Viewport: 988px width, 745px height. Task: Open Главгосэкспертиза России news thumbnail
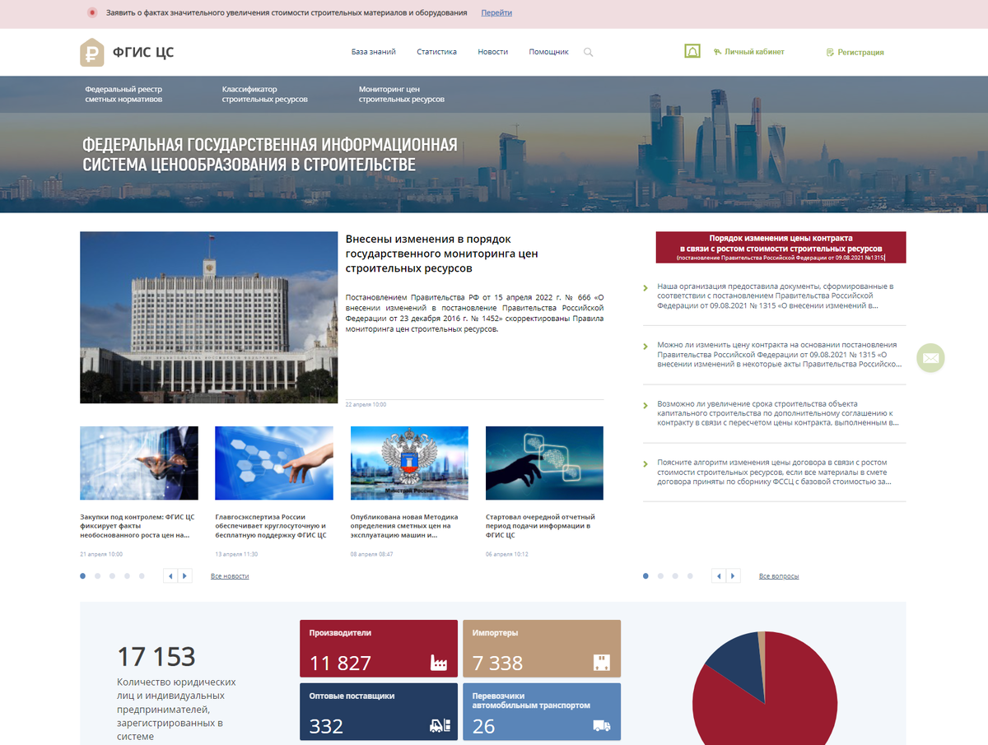pos(274,463)
